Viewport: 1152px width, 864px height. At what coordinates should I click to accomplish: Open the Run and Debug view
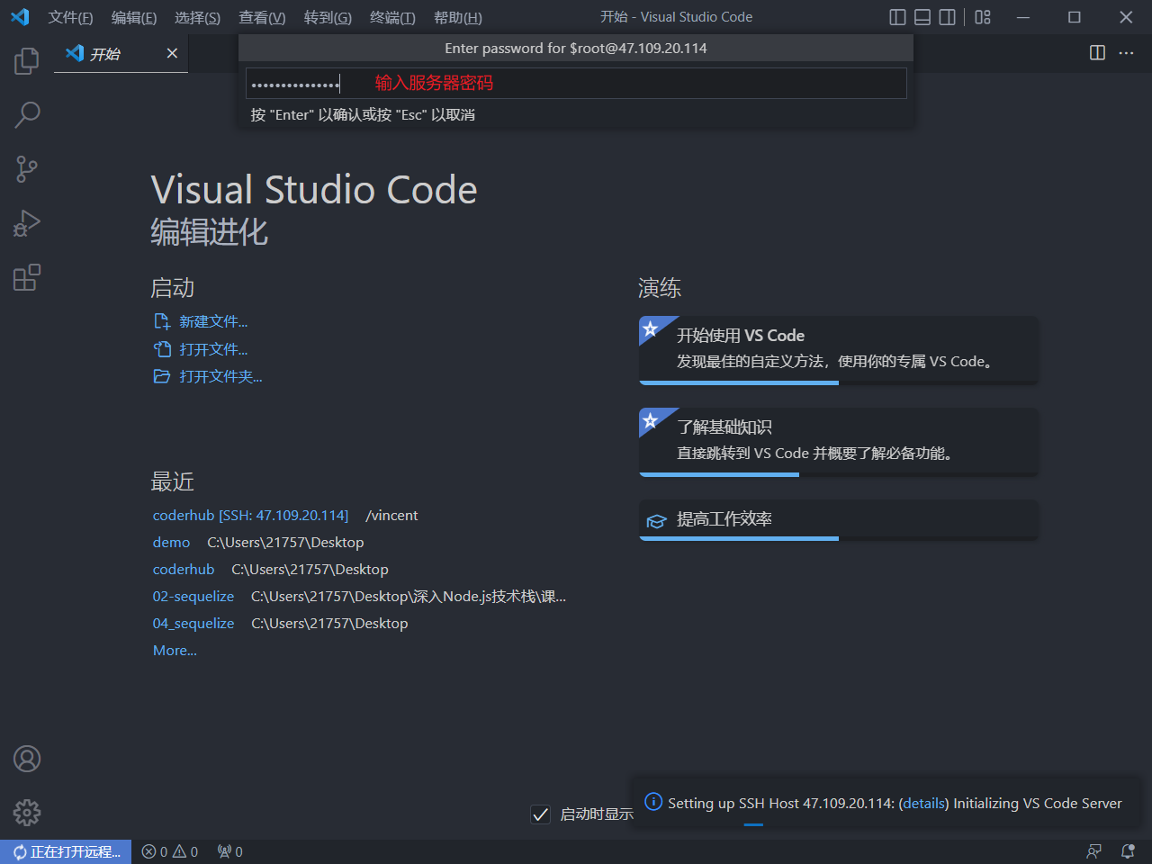[27, 223]
